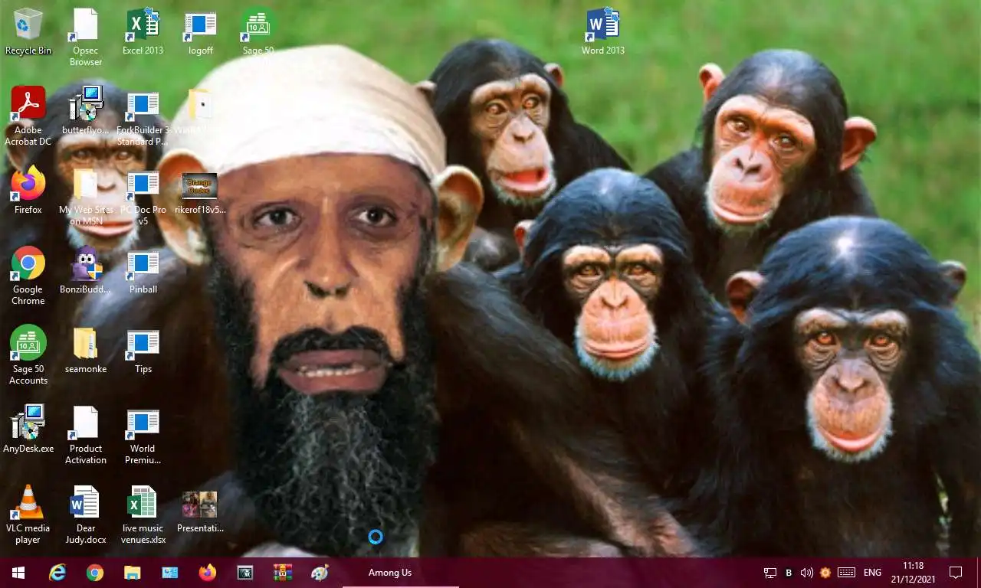Select the faded WinR... folder on the desktop
This screenshot has height=588, width=981.
[198, 111]
